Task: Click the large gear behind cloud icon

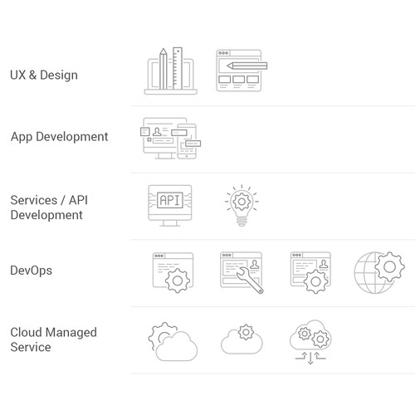Action: 173,341
